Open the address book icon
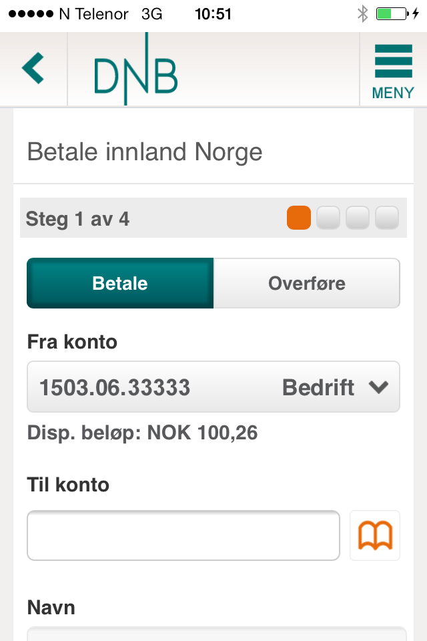 tap(375, 536)
